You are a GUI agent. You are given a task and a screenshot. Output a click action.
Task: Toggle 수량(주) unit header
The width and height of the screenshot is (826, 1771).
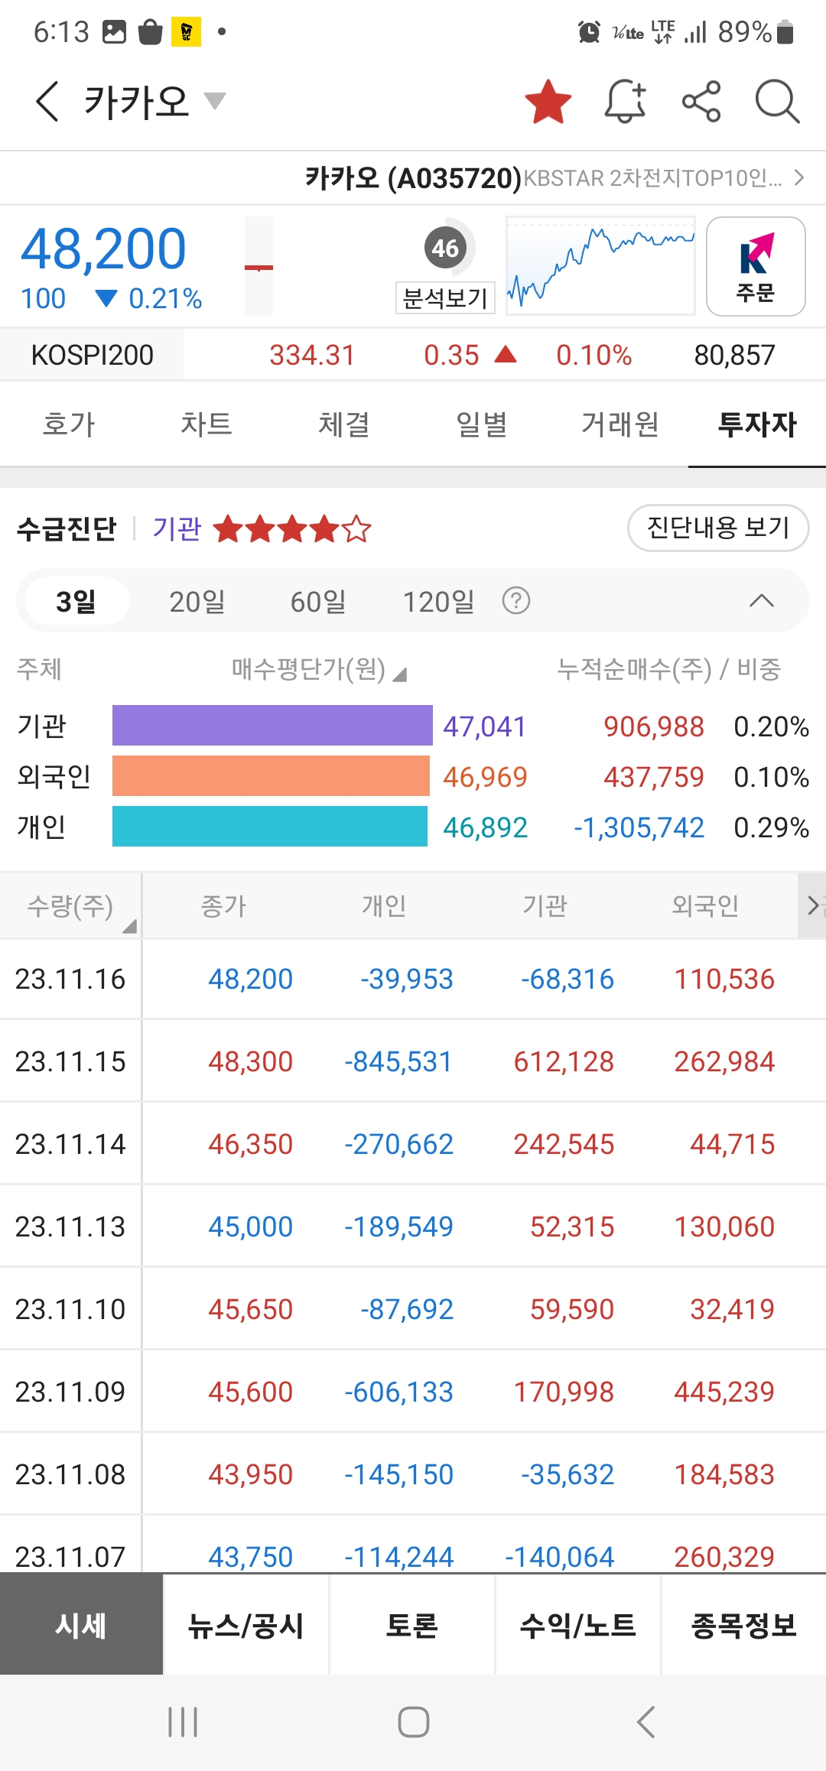70,906
